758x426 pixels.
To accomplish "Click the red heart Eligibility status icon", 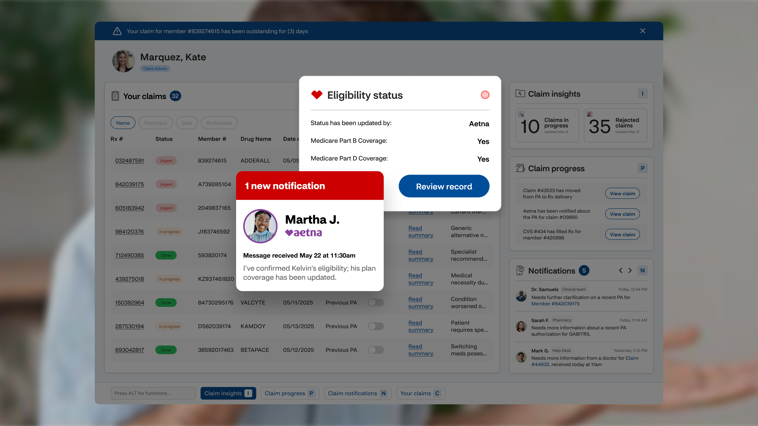I will pyautogui.click(x=317, y=95).
